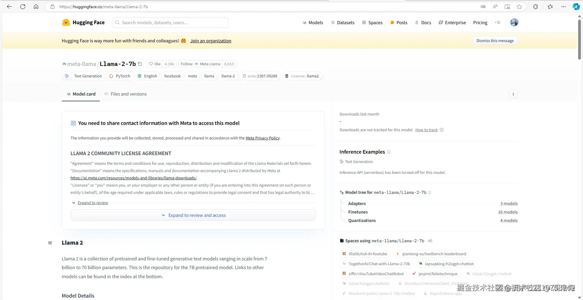Open the browser extensions menu
The height and width of the screenshot is (300, 583).
535,7
